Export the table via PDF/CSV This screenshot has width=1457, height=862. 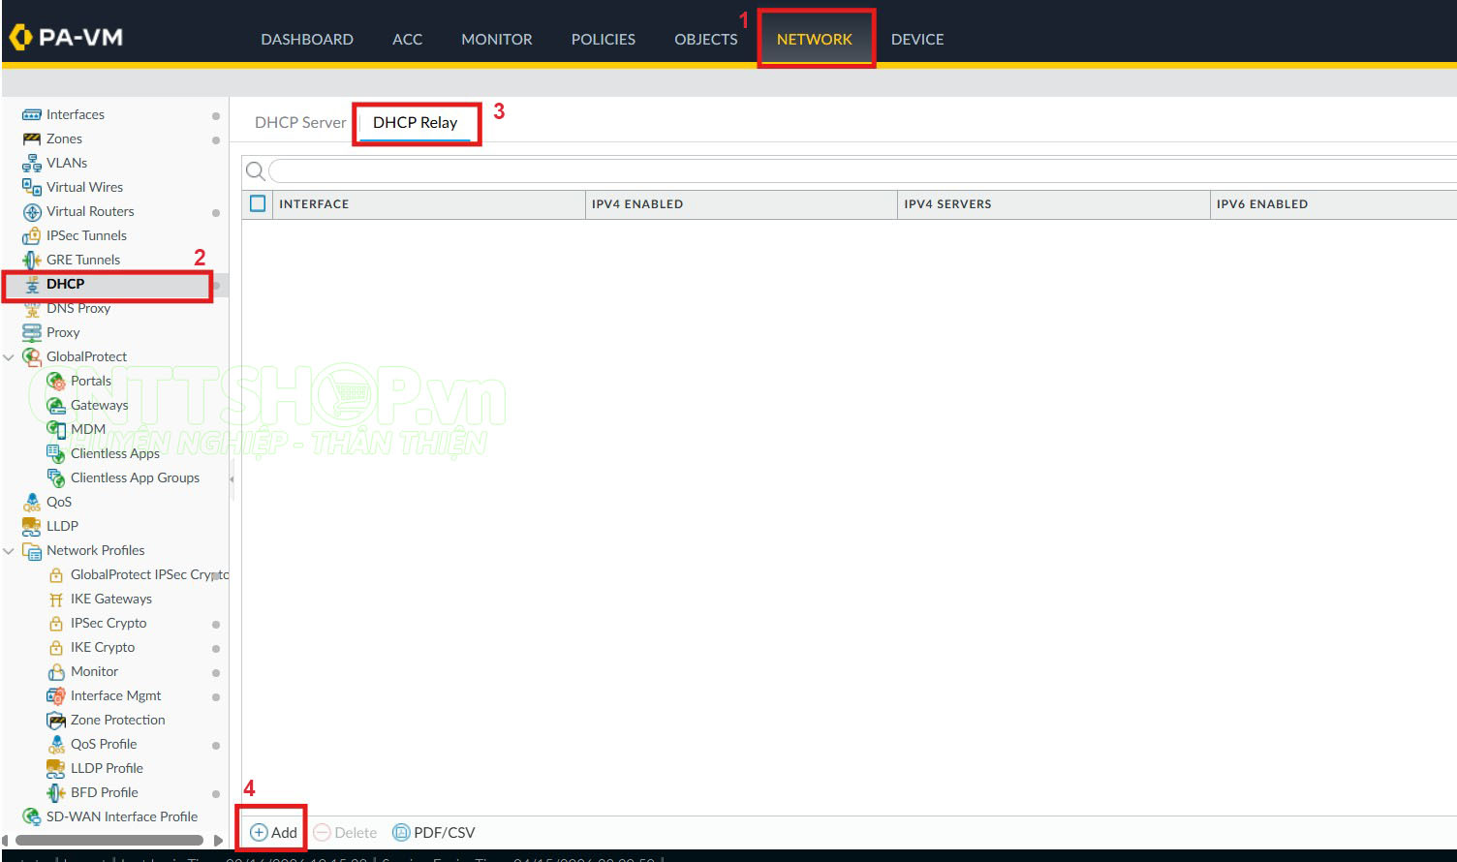click(434, 832)
